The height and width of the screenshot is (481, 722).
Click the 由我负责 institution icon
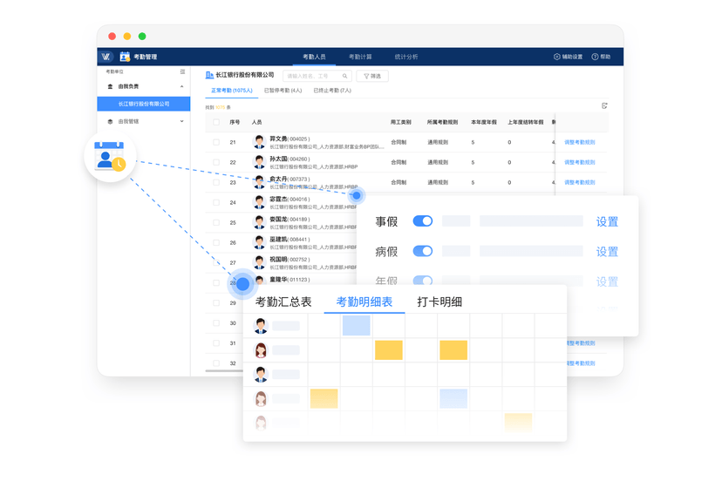point(110,86)
